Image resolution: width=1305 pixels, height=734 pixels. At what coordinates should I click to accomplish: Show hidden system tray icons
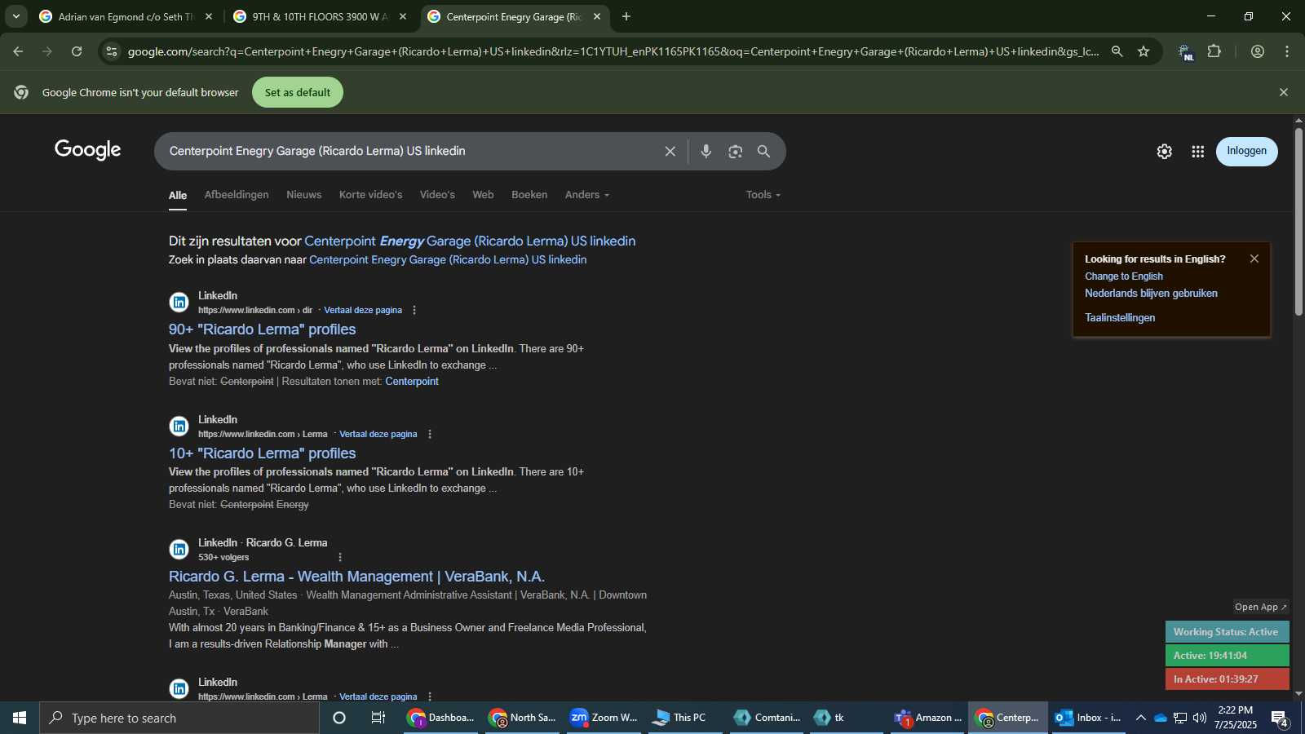(x=1140, y=718)
